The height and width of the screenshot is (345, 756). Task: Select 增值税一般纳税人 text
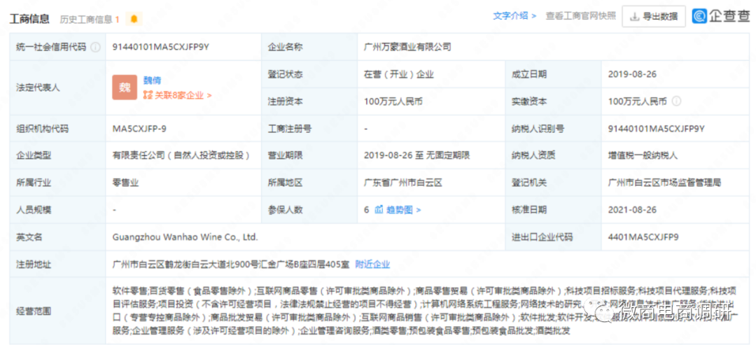(643, 155)
